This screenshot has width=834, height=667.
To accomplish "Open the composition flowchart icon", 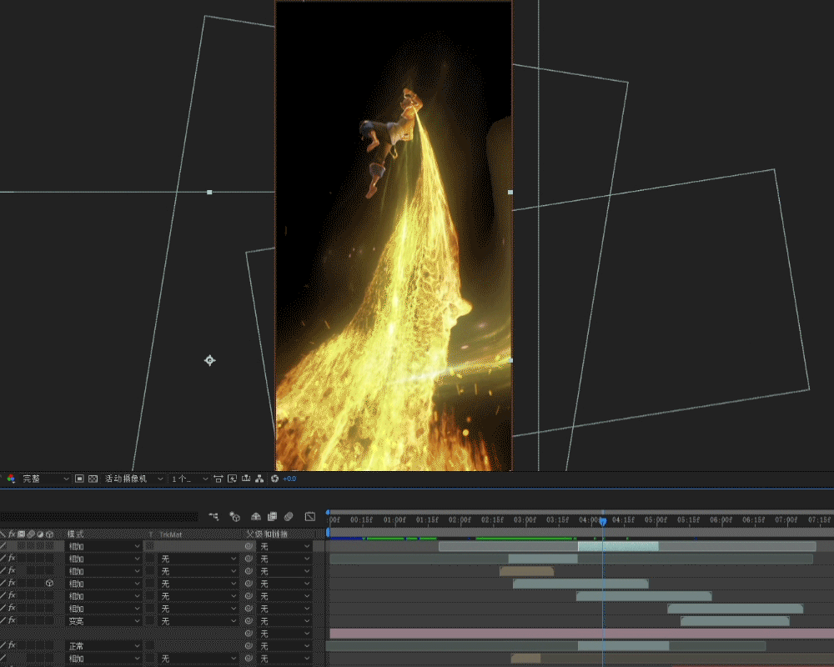I will pos(259,479).
